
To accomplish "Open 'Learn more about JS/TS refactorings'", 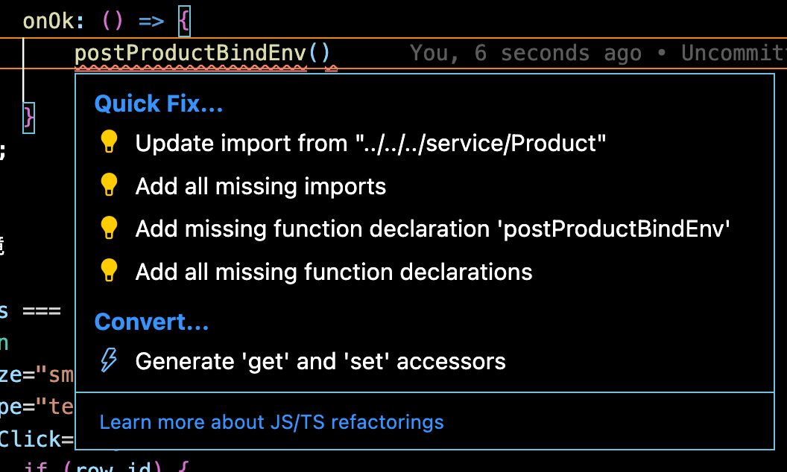I will click(271, 422).
